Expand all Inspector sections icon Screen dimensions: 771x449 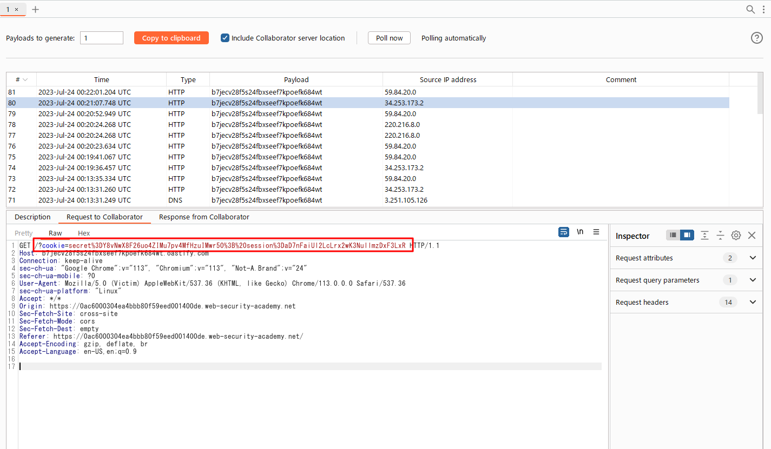pos(704,235)
